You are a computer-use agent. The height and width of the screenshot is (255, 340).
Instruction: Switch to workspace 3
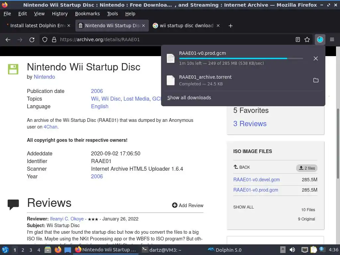pos(31,250)
